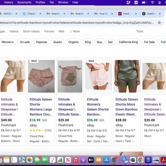
Task: Open the Window menu
Action: coord(63,2)
